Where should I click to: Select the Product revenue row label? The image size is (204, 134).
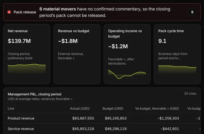(21, 118)
